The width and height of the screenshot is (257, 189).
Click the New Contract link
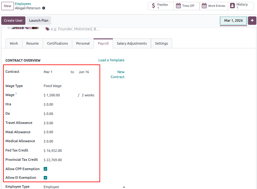[117, 74]
